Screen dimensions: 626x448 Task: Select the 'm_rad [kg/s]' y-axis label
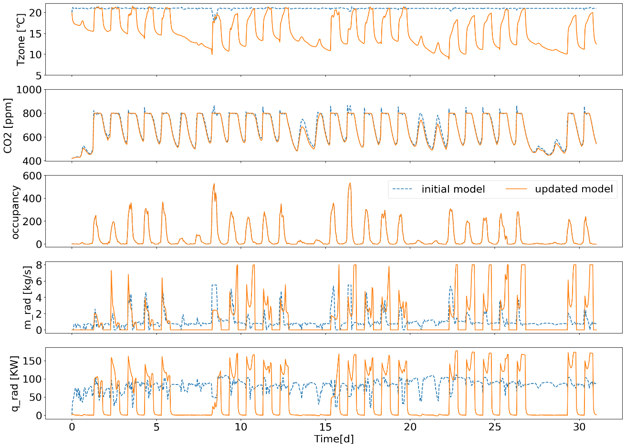(28, 297)
